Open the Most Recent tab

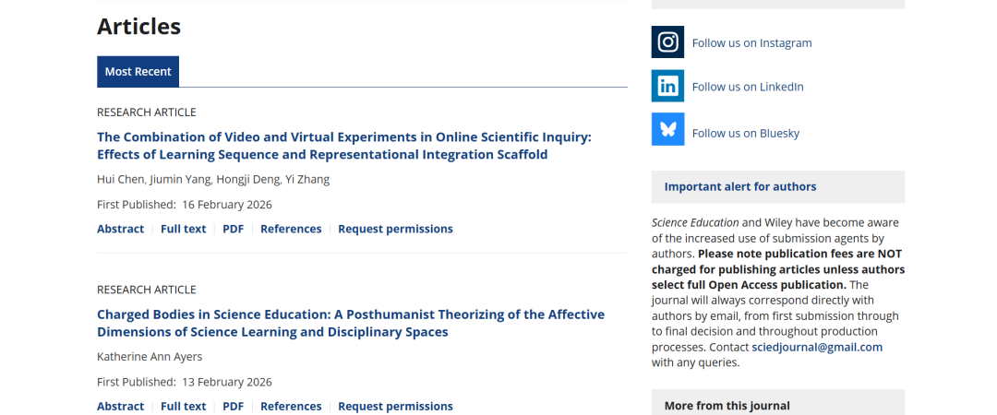coord(138,72)
